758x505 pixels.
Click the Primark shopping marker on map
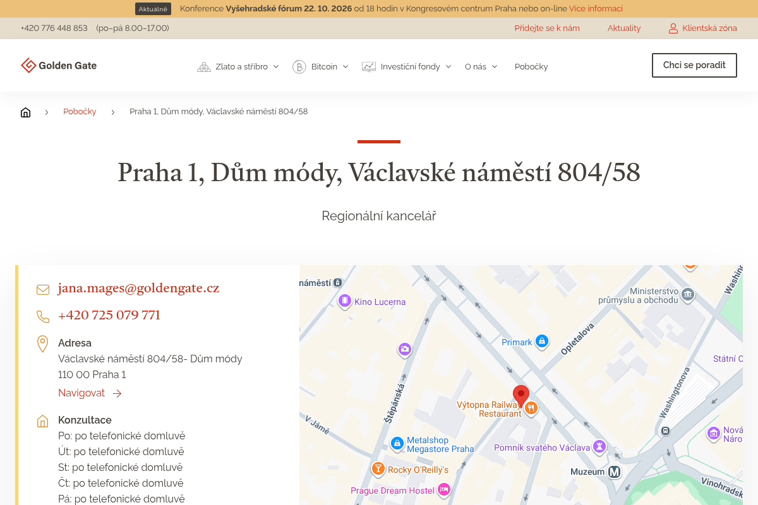coord(541,342)
